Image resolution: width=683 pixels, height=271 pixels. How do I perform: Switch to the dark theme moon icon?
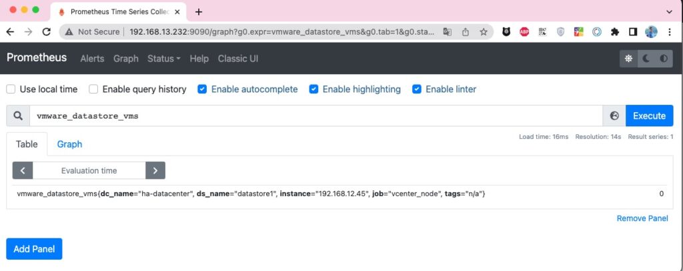point(646,58)
